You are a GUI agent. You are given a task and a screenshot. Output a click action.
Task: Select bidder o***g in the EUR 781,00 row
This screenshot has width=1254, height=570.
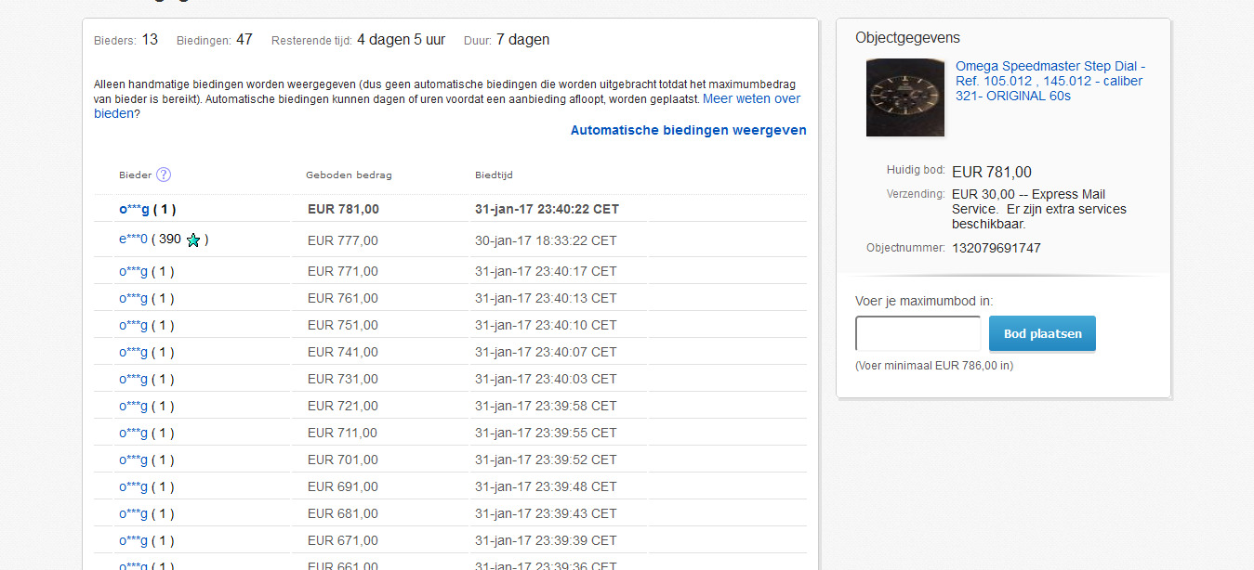tap(134, 209)
